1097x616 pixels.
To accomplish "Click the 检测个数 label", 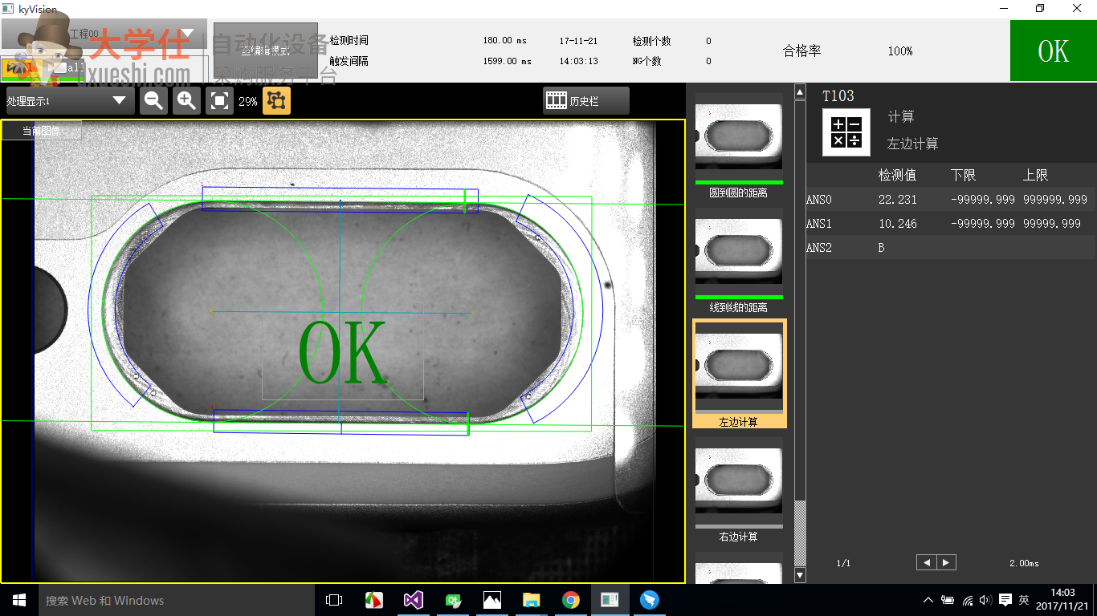I will [x=651, y=41].
